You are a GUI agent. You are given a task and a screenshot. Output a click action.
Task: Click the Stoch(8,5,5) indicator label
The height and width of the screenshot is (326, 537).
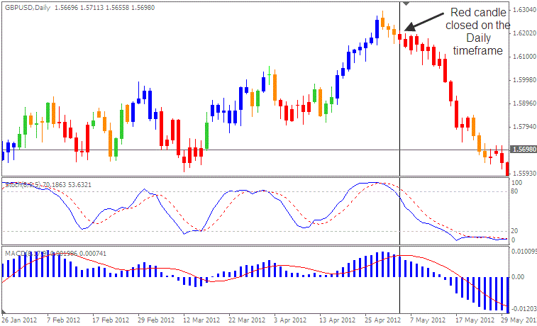coord(23,185)
